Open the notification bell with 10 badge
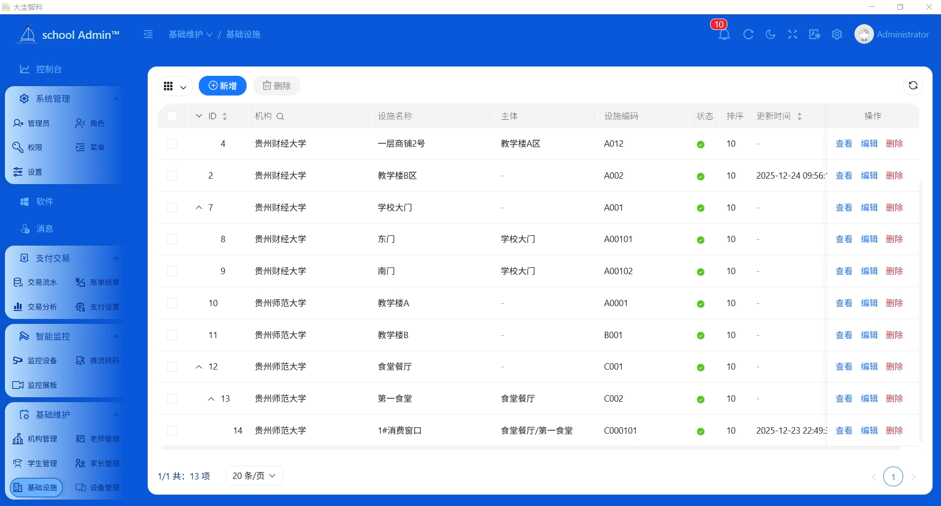This screenshot has width=941, height=506. 724,34
